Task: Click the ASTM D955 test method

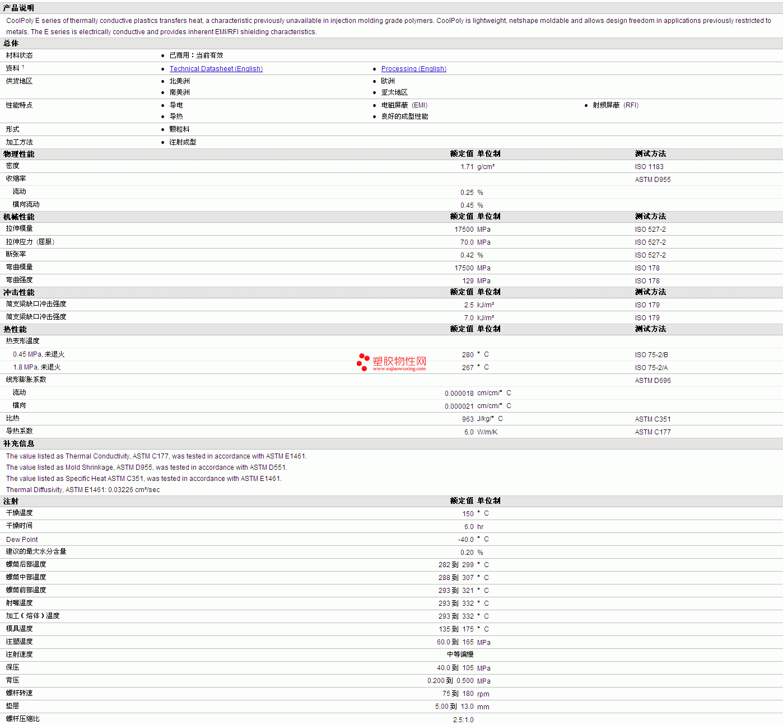Action: (x=653, y=180)
